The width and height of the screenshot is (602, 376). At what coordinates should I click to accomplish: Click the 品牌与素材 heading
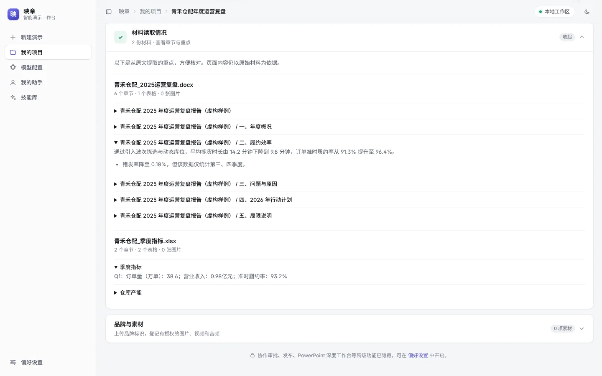(129, 324)
